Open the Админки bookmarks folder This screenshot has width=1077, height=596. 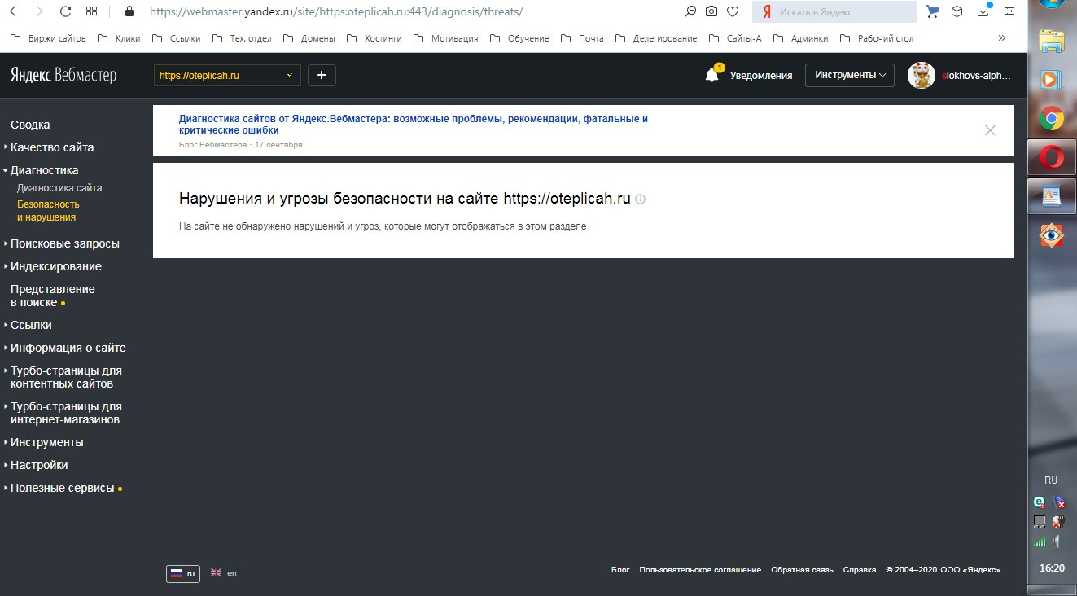pos(800,38)
